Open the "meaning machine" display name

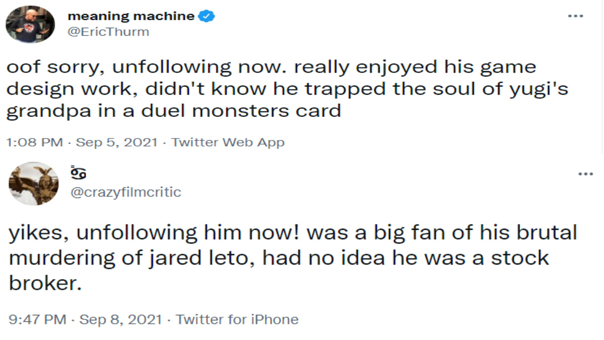[x=131, y=16]
